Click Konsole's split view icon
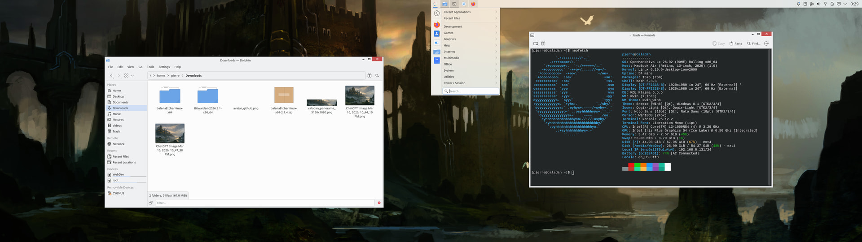Viewport: 862px width, 242px height. pos(543,43)
